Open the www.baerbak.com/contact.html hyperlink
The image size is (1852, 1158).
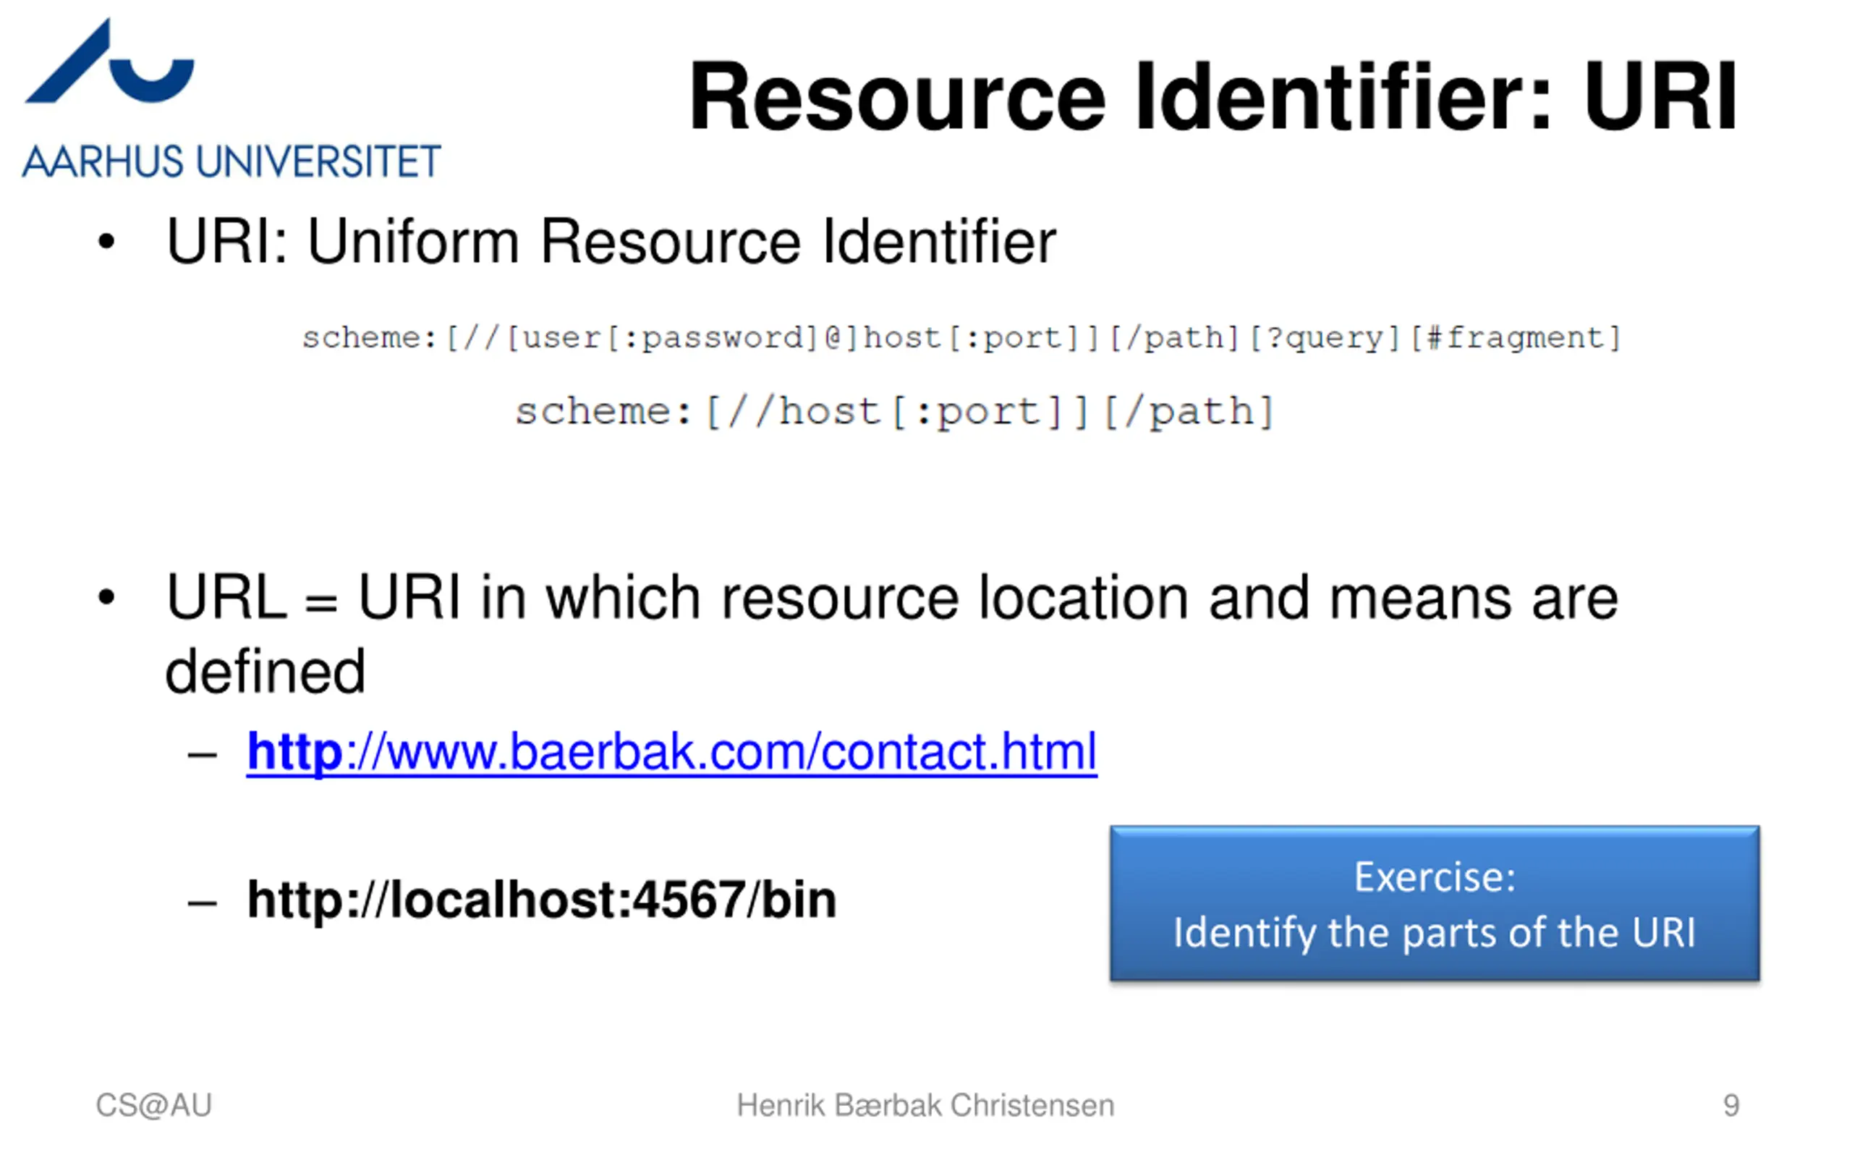(x=671, y=752)
